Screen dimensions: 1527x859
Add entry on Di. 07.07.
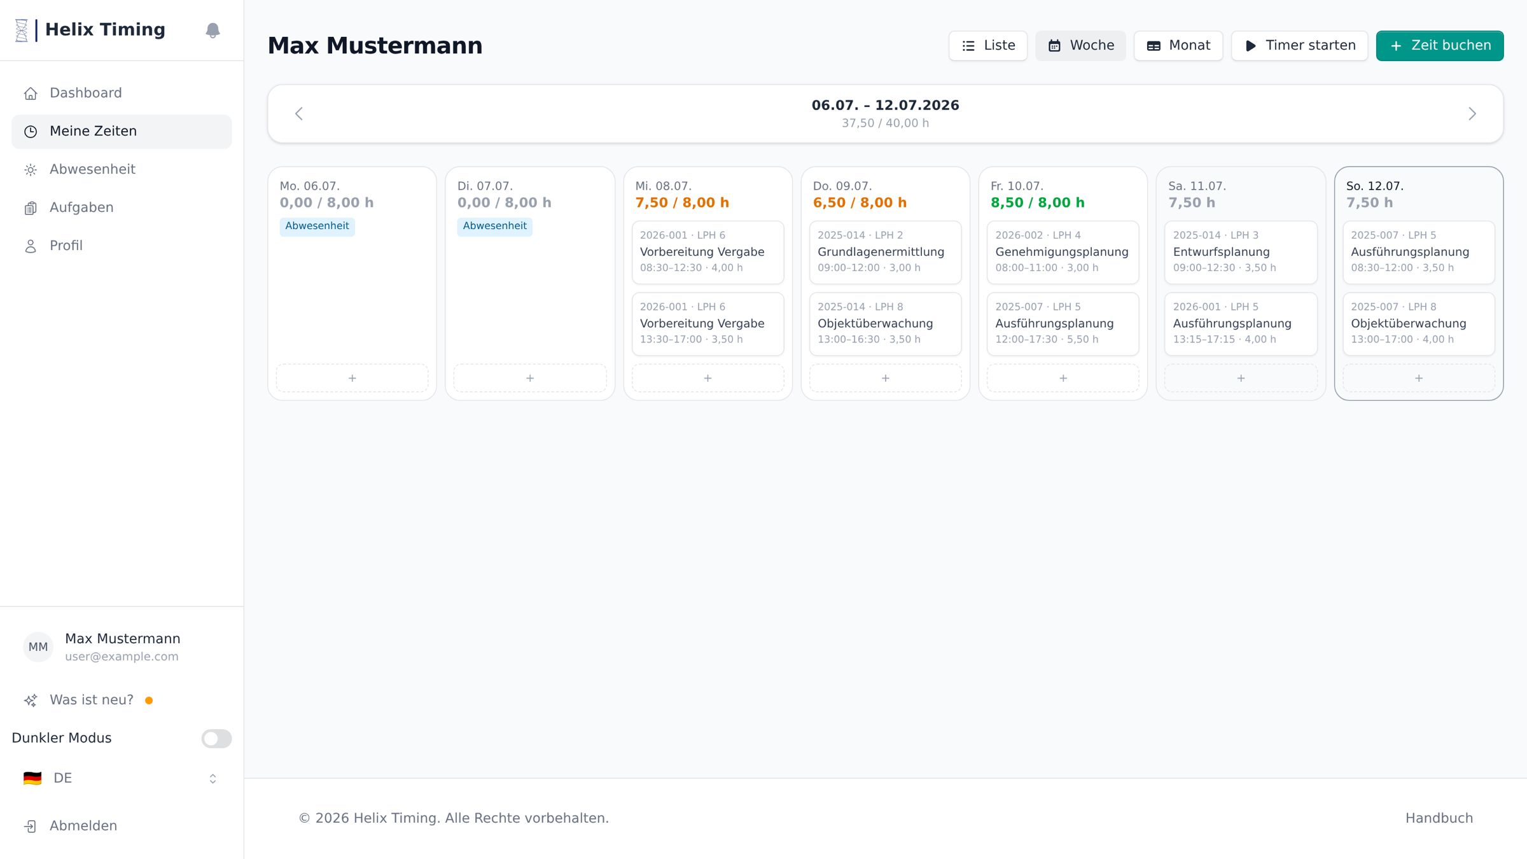[530, 378]
